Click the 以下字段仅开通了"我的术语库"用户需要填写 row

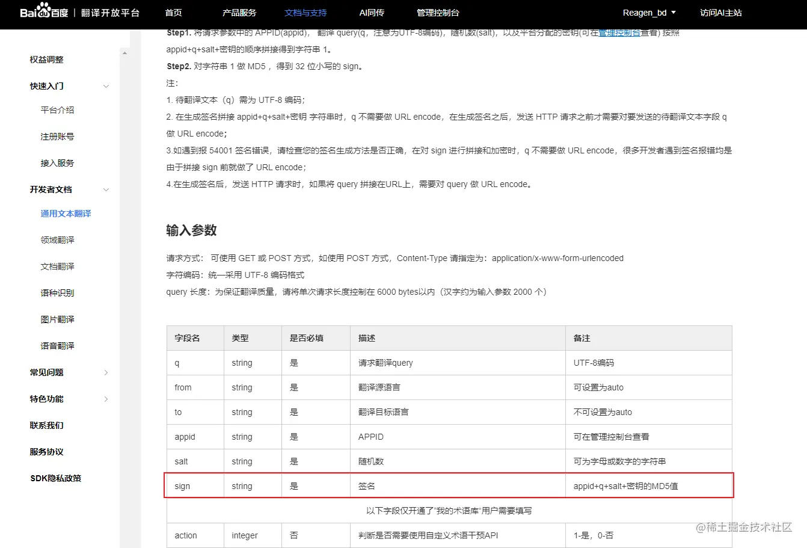449,511
